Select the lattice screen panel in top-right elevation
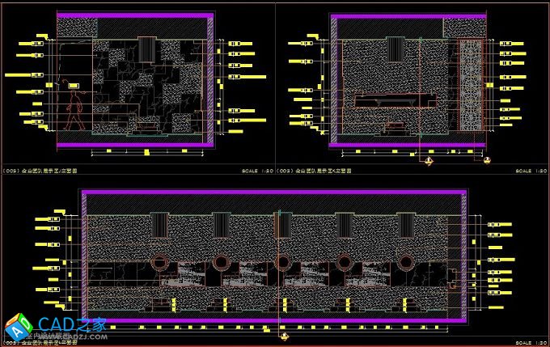550x347 pixels. click(x=471, y=85)
